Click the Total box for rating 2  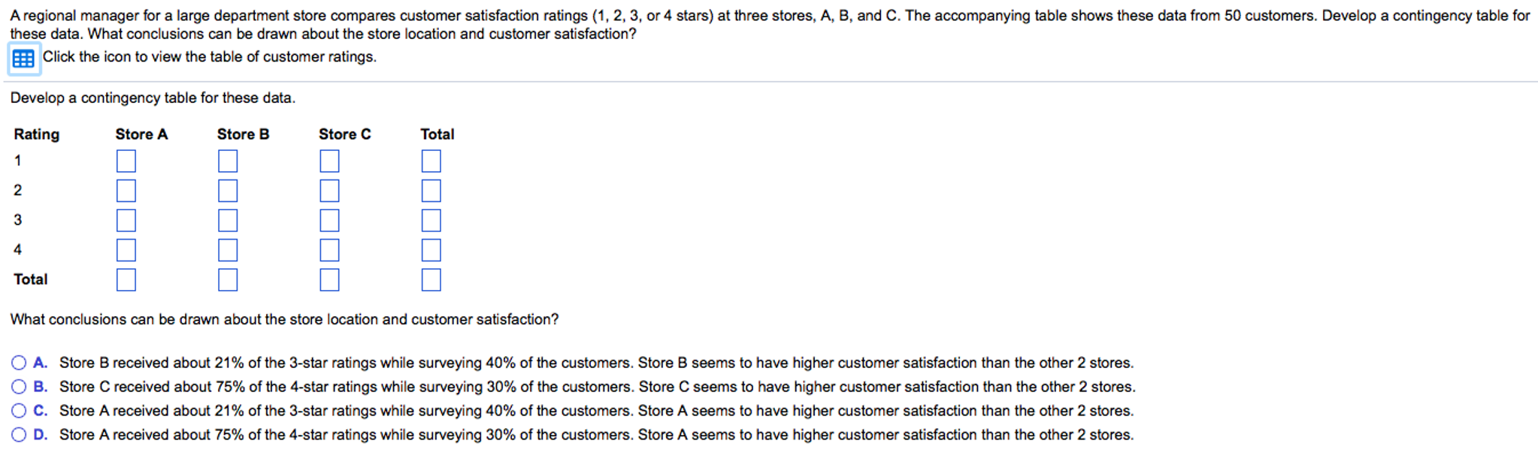[x=431, y=191]
